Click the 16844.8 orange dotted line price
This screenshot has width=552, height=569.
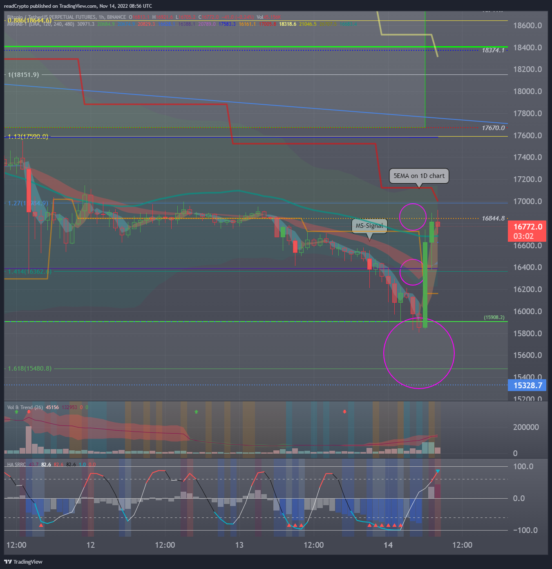[x=493, y=218]
